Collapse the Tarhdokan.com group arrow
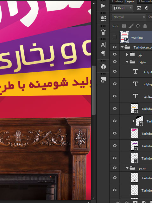152x203 pixels. [122, 47]
